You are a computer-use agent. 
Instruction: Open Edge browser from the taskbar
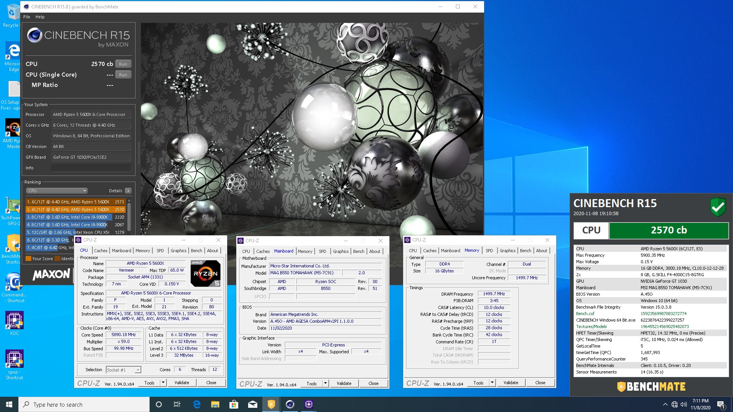click(x=197, y=404)
